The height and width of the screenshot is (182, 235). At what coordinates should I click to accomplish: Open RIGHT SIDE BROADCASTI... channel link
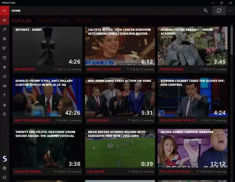[x=33, y=121]
